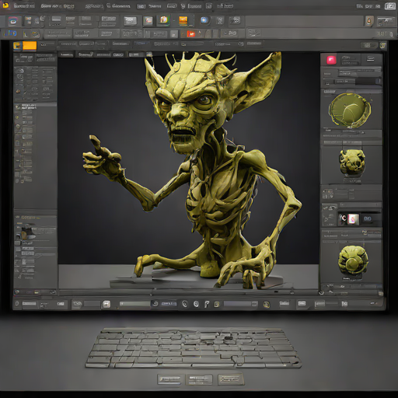The height and width of the screenshot is (398, 398).
Task: Click the yellow application logo in the title bar
Action: [5, 5]
